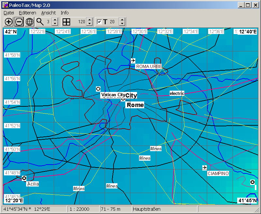
Task: Click the zoom out minus button
Action: click(x=19, y=22)
